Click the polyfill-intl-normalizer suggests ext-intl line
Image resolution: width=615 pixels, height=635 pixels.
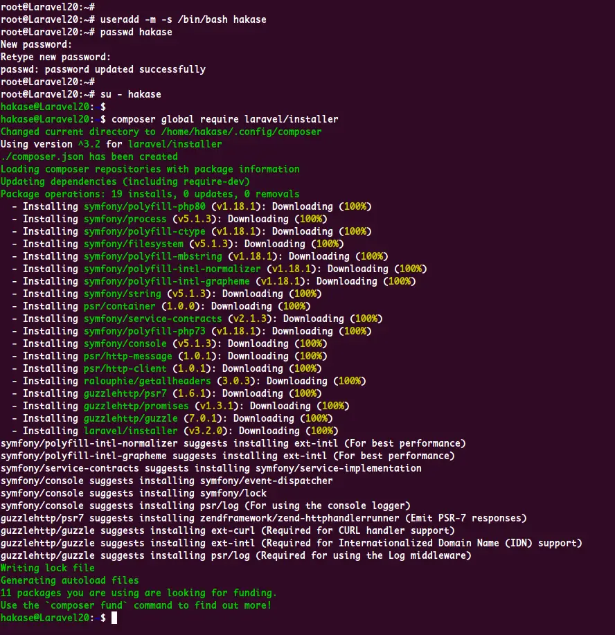(x=233, y=443)
